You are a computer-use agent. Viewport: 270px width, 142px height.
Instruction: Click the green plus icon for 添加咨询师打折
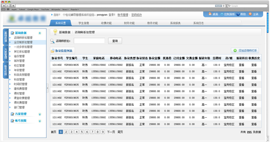(235, 51)
